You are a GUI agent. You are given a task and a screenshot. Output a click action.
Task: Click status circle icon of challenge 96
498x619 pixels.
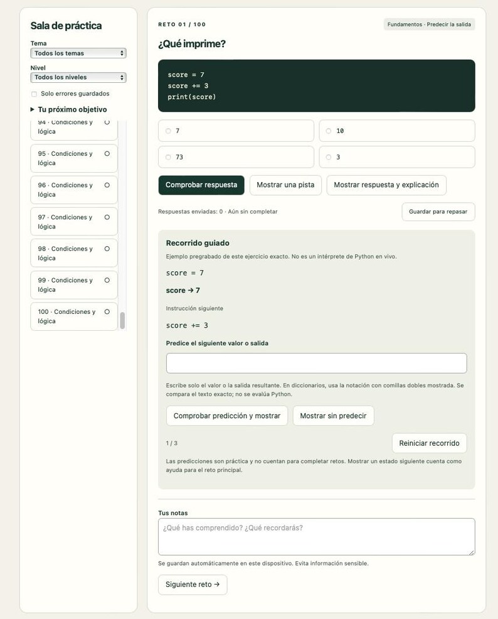pyautogui.click(x=107, y=185)
